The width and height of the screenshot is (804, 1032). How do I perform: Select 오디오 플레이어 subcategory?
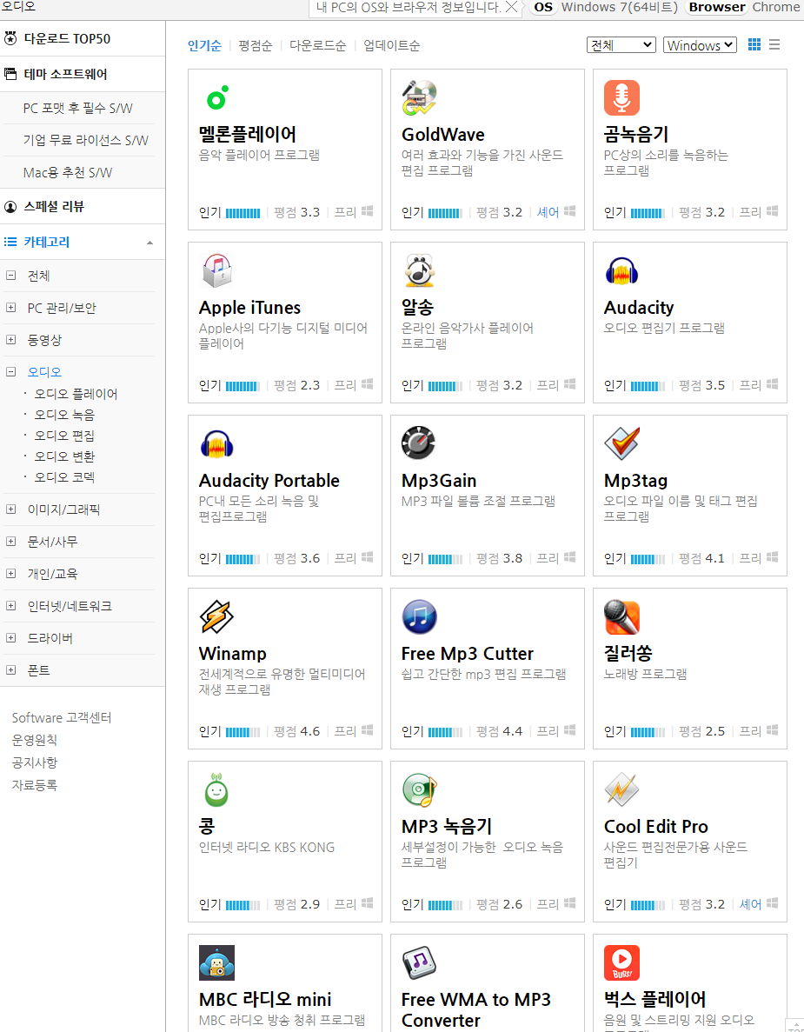tap(76, 394)
